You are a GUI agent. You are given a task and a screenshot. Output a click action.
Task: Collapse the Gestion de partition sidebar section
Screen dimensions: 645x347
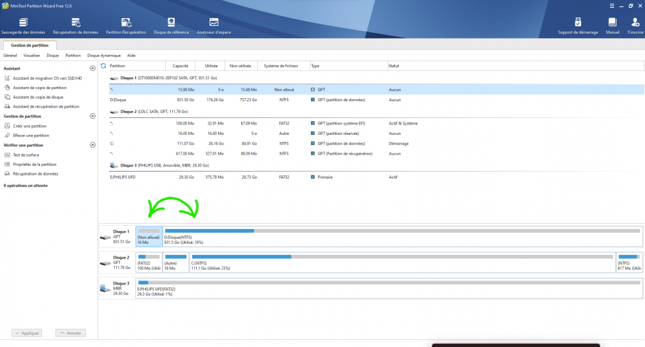pyautogui.click(x=92, y=116)
